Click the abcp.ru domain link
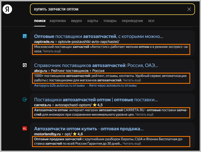 [x=40, y=71]
